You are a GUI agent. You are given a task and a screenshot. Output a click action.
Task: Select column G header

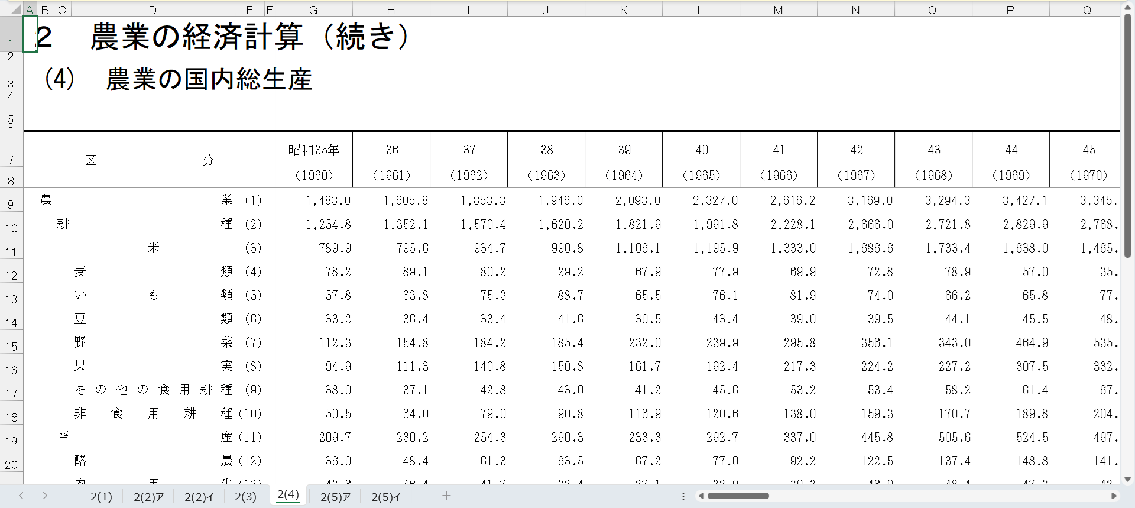(313, 10)
